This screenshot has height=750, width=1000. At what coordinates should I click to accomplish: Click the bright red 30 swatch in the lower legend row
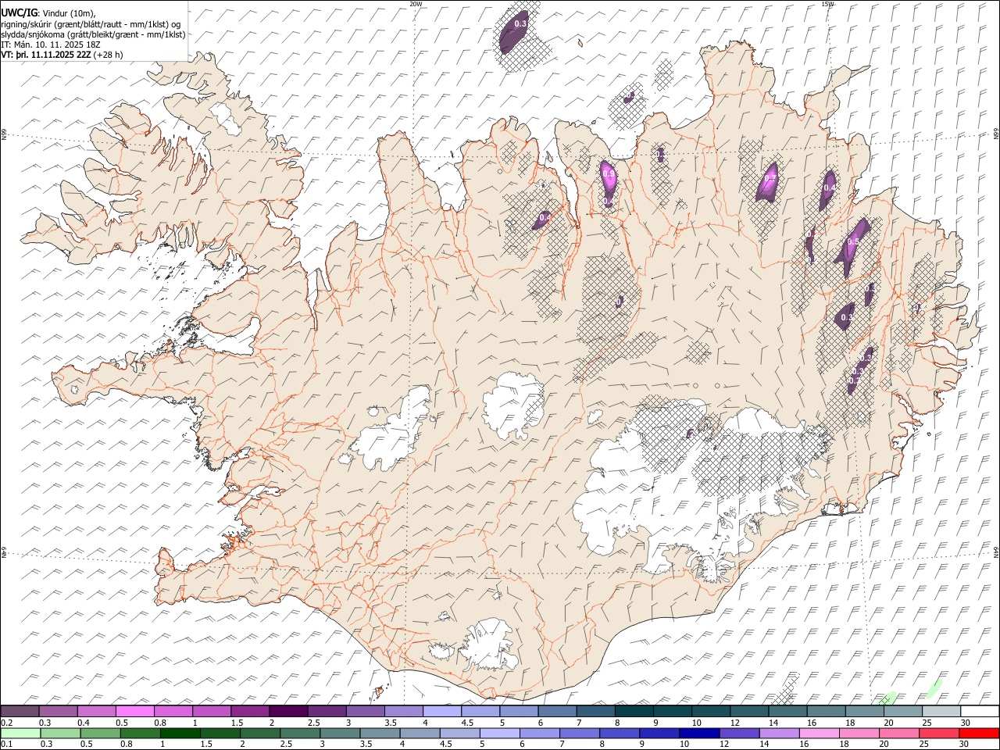pos(979,734)
